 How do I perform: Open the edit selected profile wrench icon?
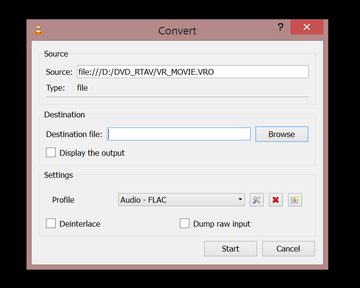pos(256,200)
